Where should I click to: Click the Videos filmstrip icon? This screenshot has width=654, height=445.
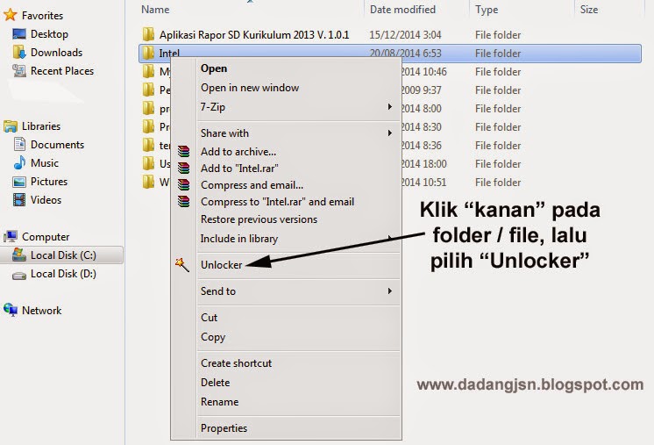tap(19, 199)
